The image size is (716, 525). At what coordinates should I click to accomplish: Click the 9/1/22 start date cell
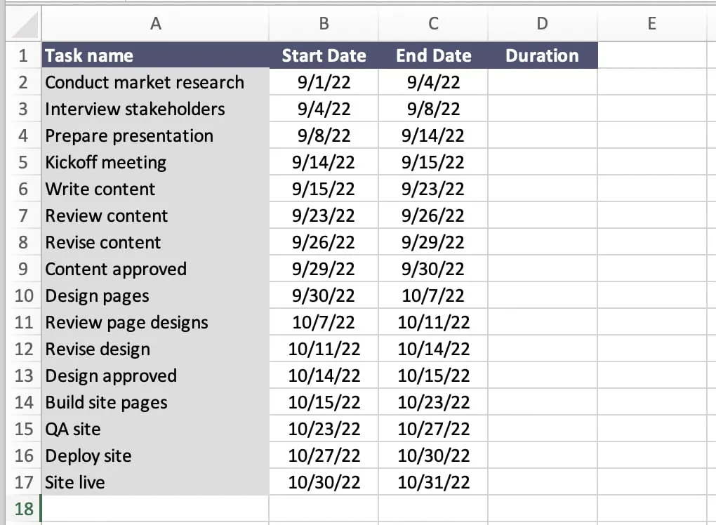point(323,82)
